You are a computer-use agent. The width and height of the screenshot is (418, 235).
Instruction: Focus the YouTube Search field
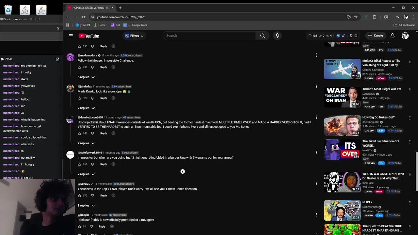coord(209,36)
